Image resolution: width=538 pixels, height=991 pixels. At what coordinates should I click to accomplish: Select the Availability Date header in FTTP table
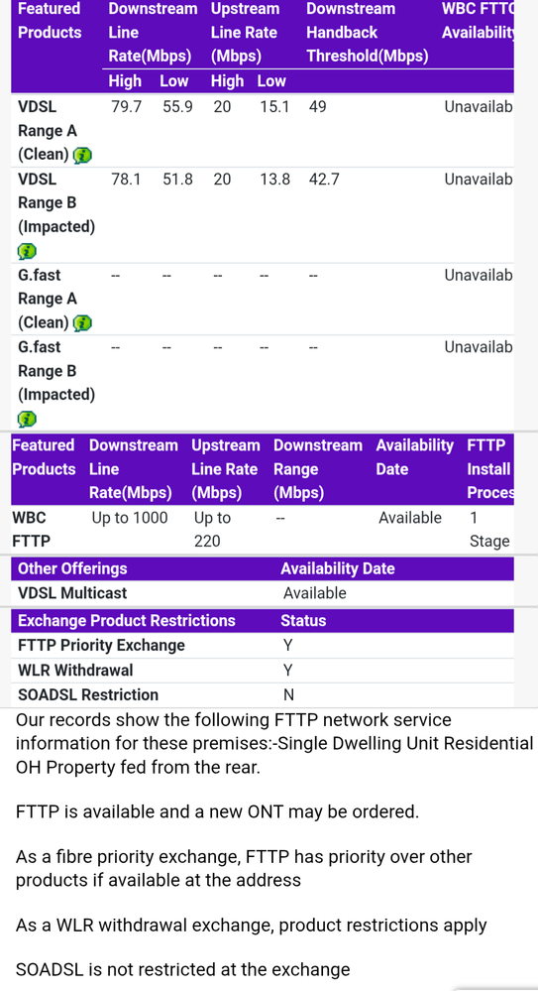[x=414, y=457]
